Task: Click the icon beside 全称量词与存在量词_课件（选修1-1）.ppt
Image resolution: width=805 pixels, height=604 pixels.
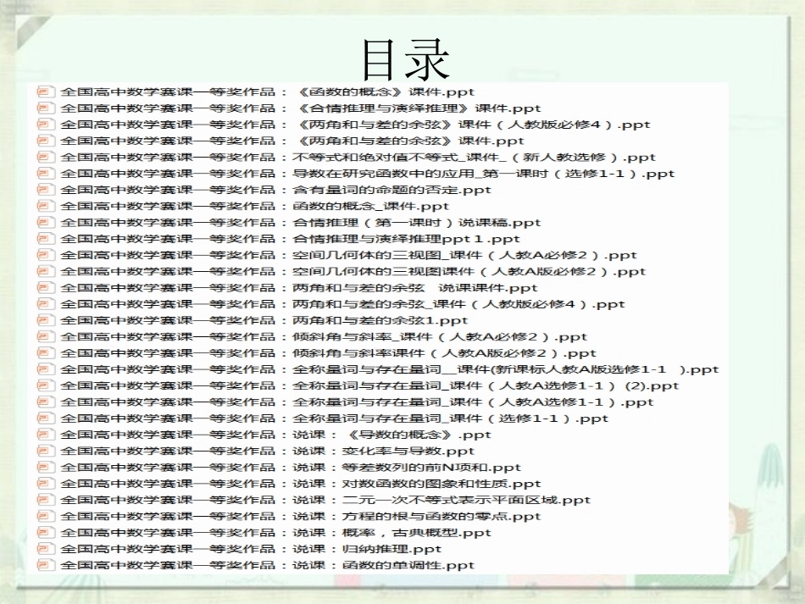Action: point(45,418)
